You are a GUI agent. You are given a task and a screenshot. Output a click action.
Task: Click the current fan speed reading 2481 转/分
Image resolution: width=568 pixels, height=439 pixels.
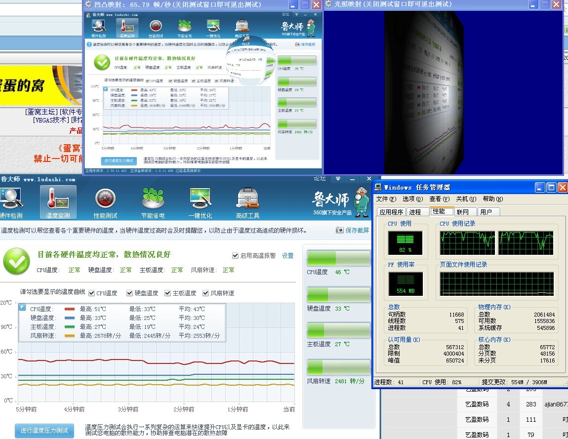(350, 381)
